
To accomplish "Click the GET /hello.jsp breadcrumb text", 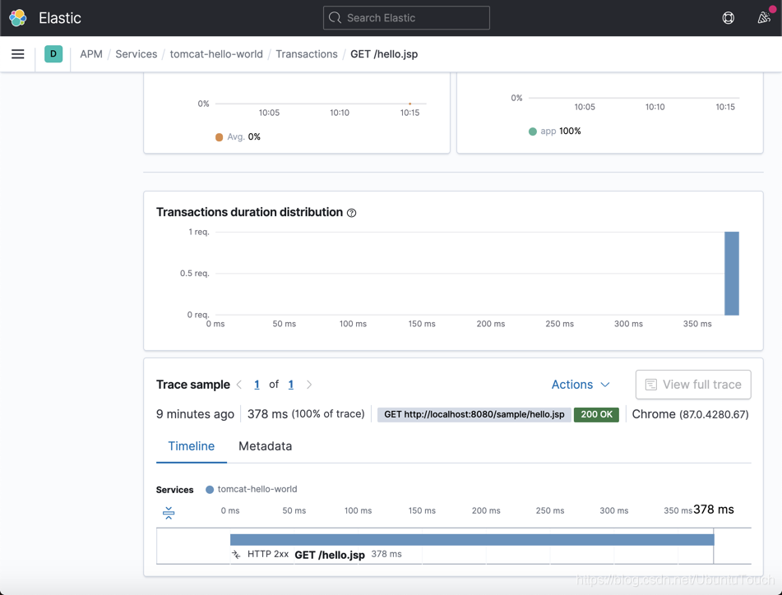I will tap(384, 53).
